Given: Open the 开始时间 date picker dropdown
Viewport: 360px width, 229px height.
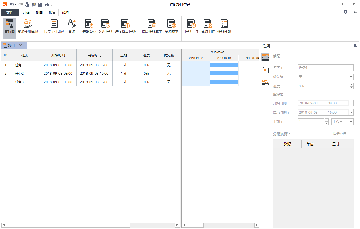Looking at the screenshot, I should click(351, 103).
